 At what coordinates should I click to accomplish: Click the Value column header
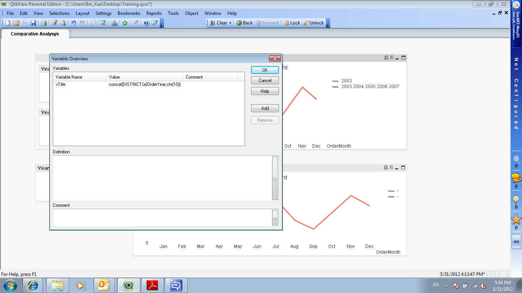pyautogui.click(x=145, y=77)
